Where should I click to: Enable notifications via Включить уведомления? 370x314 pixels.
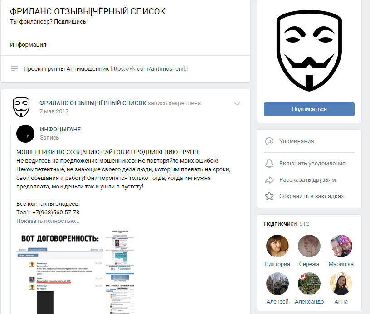(312, 164)
